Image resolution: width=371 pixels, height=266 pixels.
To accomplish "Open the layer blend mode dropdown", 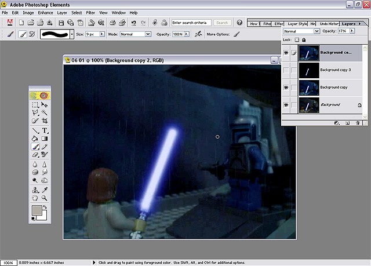I will (317, 31).
